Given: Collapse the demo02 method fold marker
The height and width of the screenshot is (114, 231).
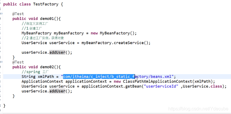Looking at the screenshot, I should coord(1,62).
